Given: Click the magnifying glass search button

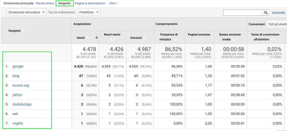Looking at the screenshot, I should click(266, 12).
